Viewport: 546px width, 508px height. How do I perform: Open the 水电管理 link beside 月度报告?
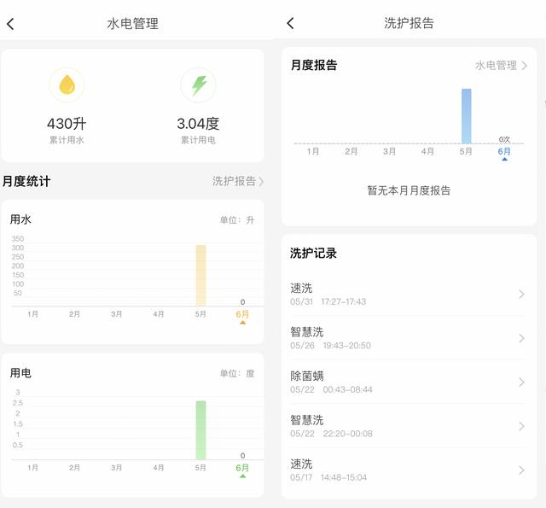[501, 66]
